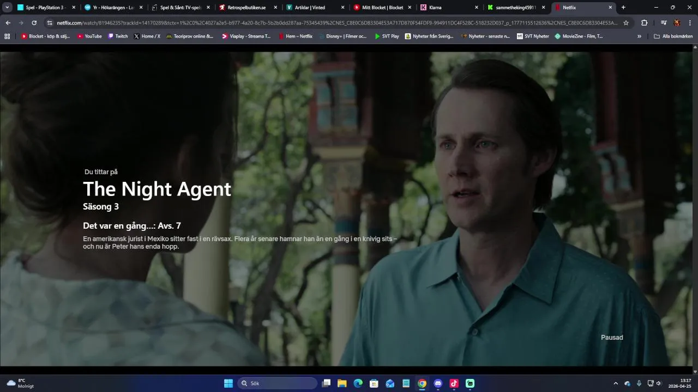Click the microphone tray icon

(639, 383)
